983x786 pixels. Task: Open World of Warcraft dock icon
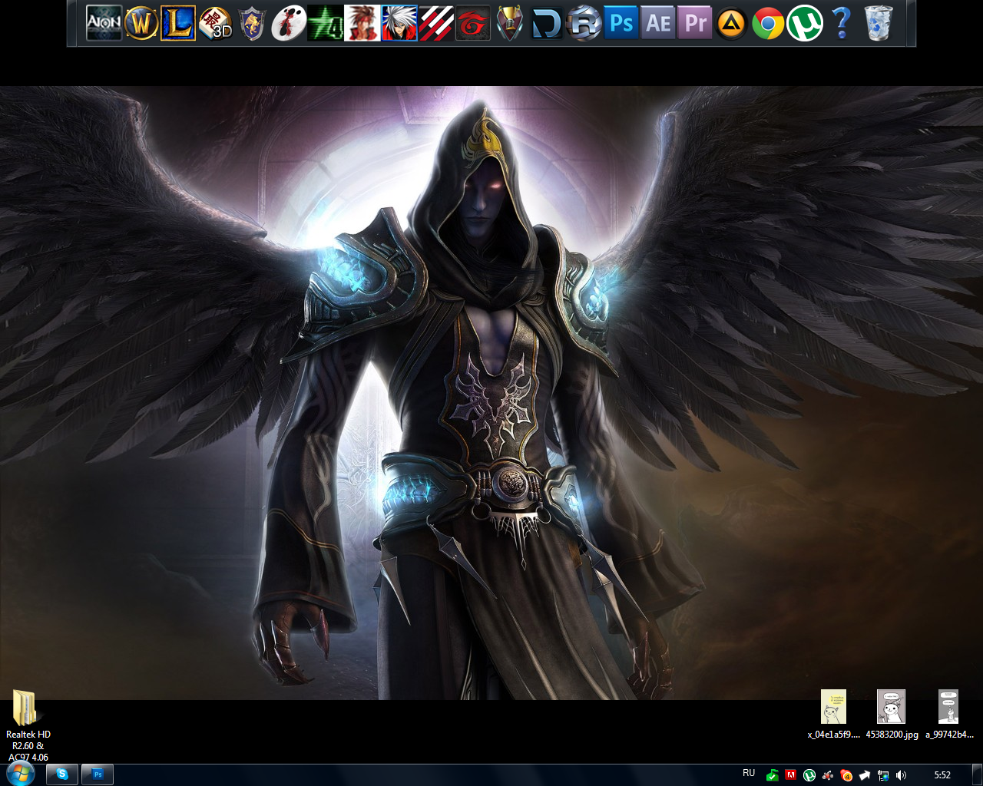point(141,23)
